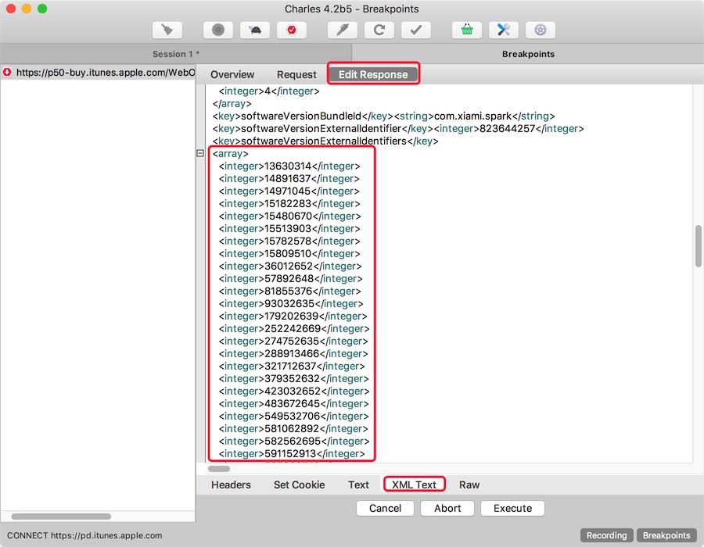Open Tools via the wrench and screwdriver icon
This screenshot has height=547, width=704.
tap(504, 30)
